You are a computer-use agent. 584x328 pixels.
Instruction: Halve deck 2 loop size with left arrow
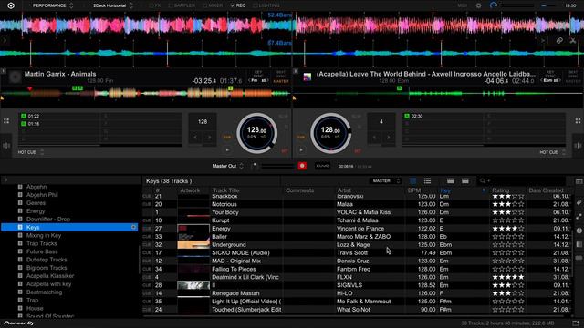(x=374, y=138)
